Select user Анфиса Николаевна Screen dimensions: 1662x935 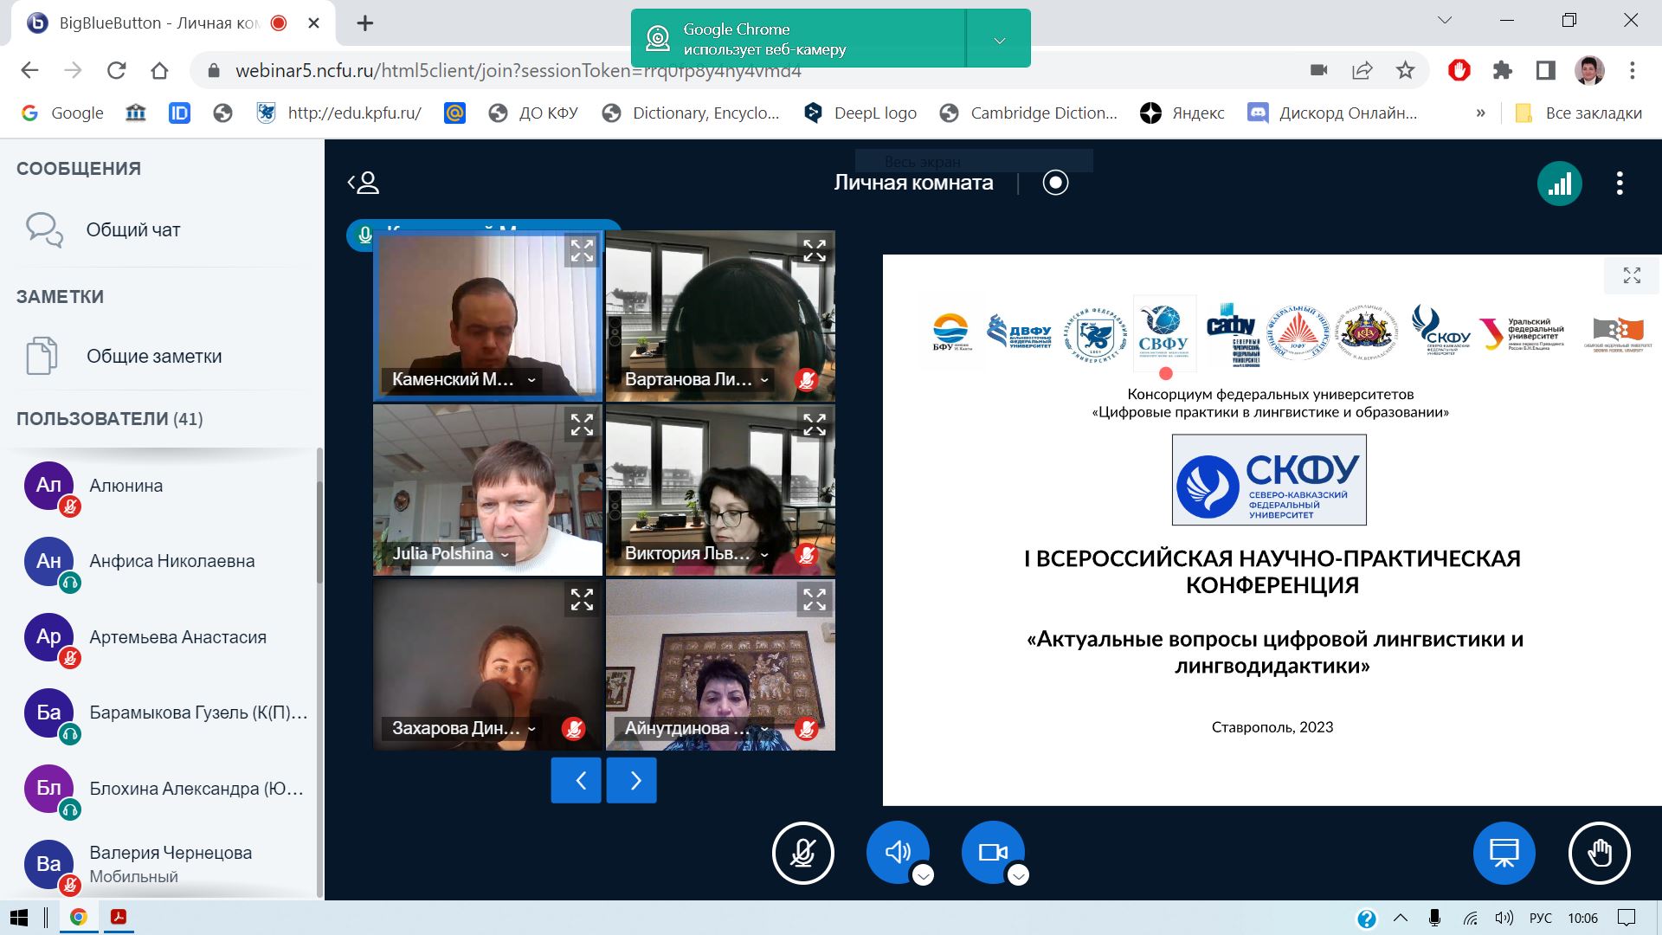tap(171, 561)
